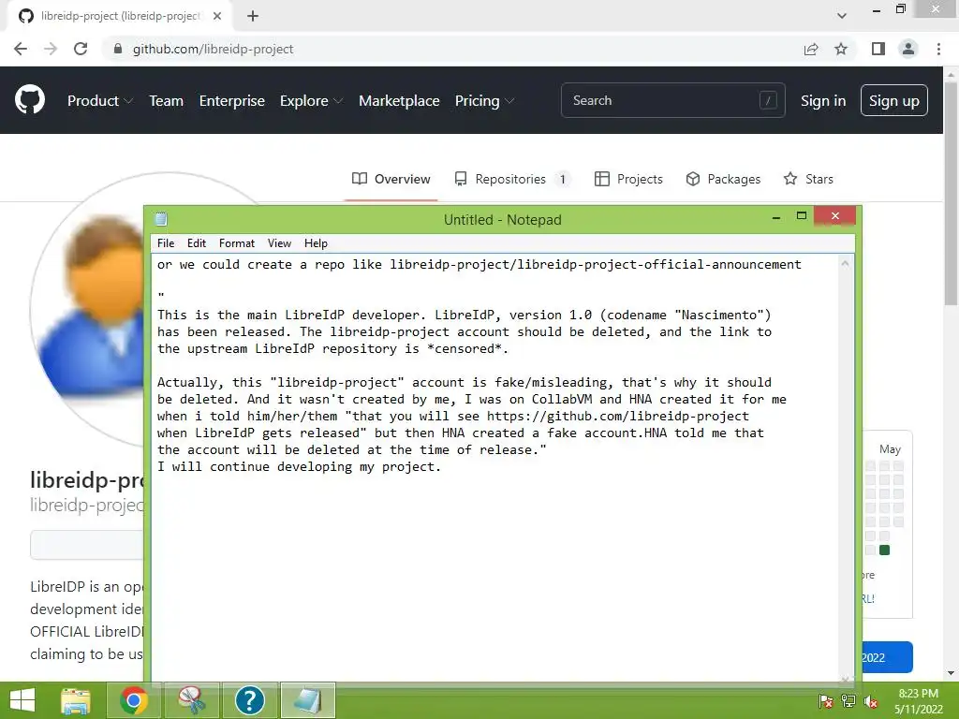Click the browser address bar URL

[213, 49]
